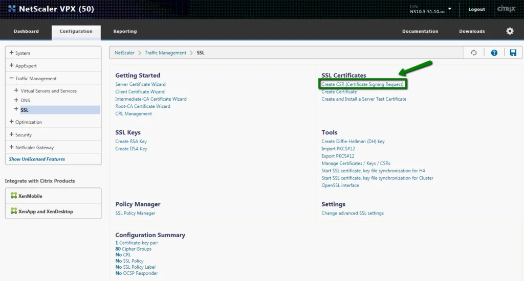
Task: Open the Reporting tab
Action: (x=125, y=31)
